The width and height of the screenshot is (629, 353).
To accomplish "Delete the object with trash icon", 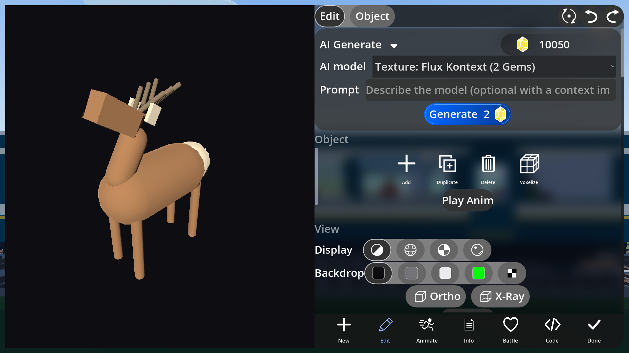I will point(488,164).
